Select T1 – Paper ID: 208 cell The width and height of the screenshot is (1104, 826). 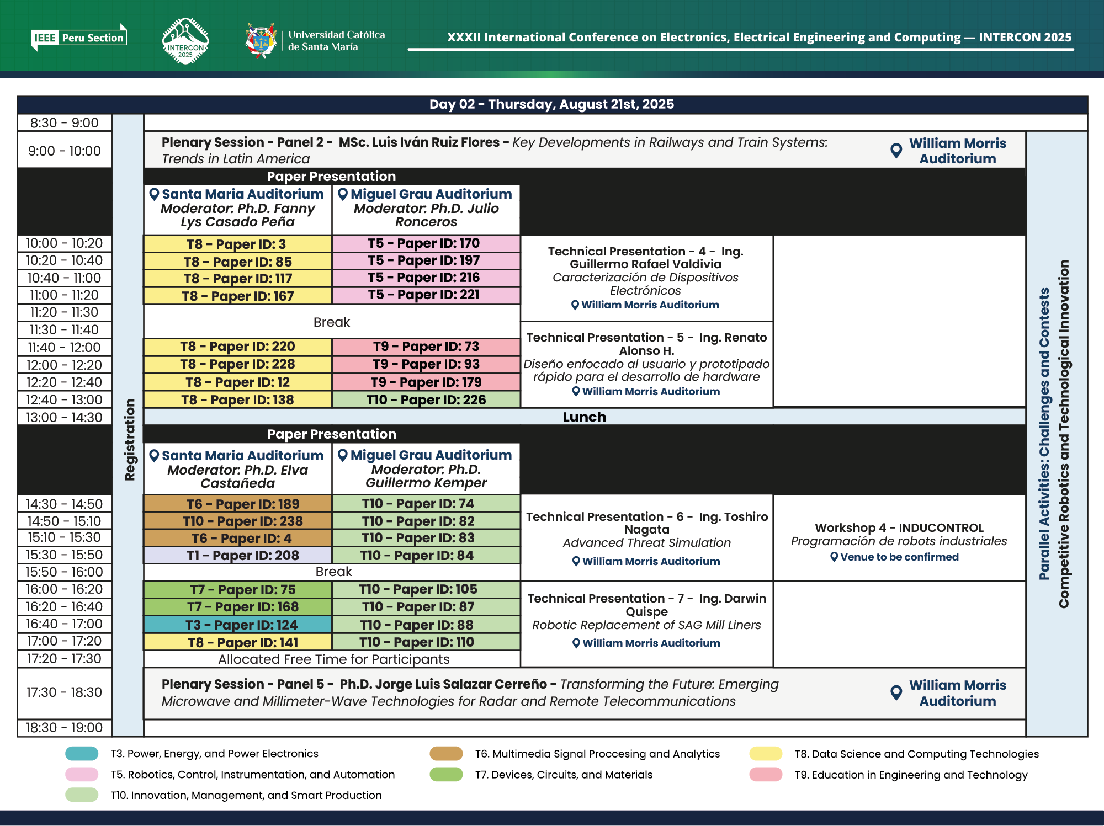[x=238, y=555]
